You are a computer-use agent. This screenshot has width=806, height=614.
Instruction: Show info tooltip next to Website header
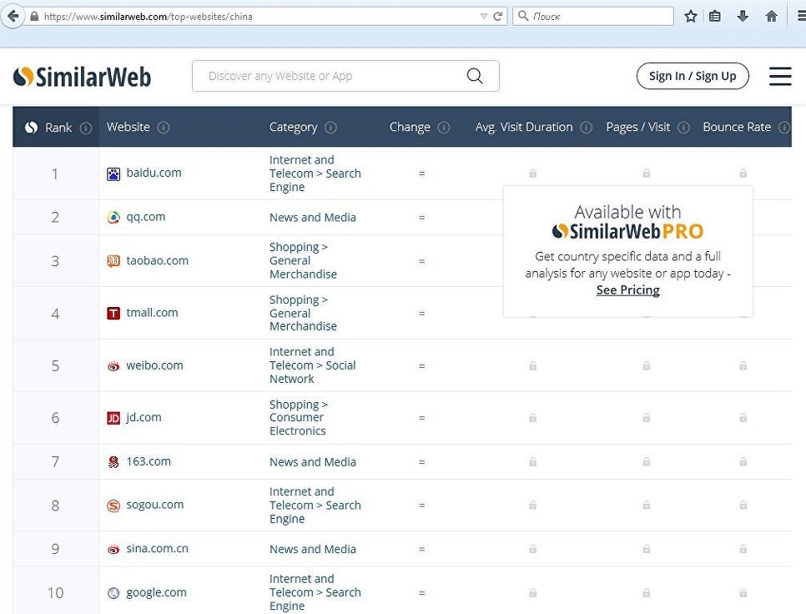point(163,127)
